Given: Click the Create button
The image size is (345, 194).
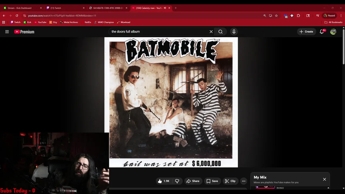Looking at the screenshot, I should pyautogui.click(x=306, y=32).
